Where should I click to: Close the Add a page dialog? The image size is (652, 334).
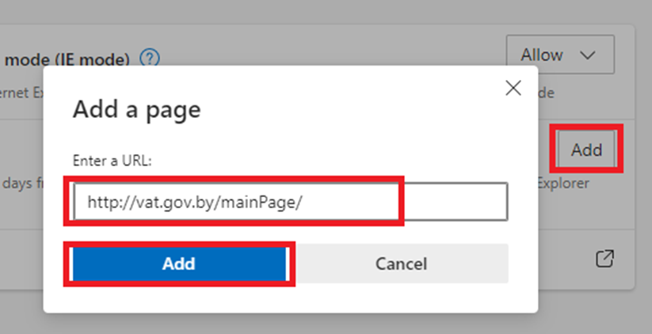tap(513, 88)
